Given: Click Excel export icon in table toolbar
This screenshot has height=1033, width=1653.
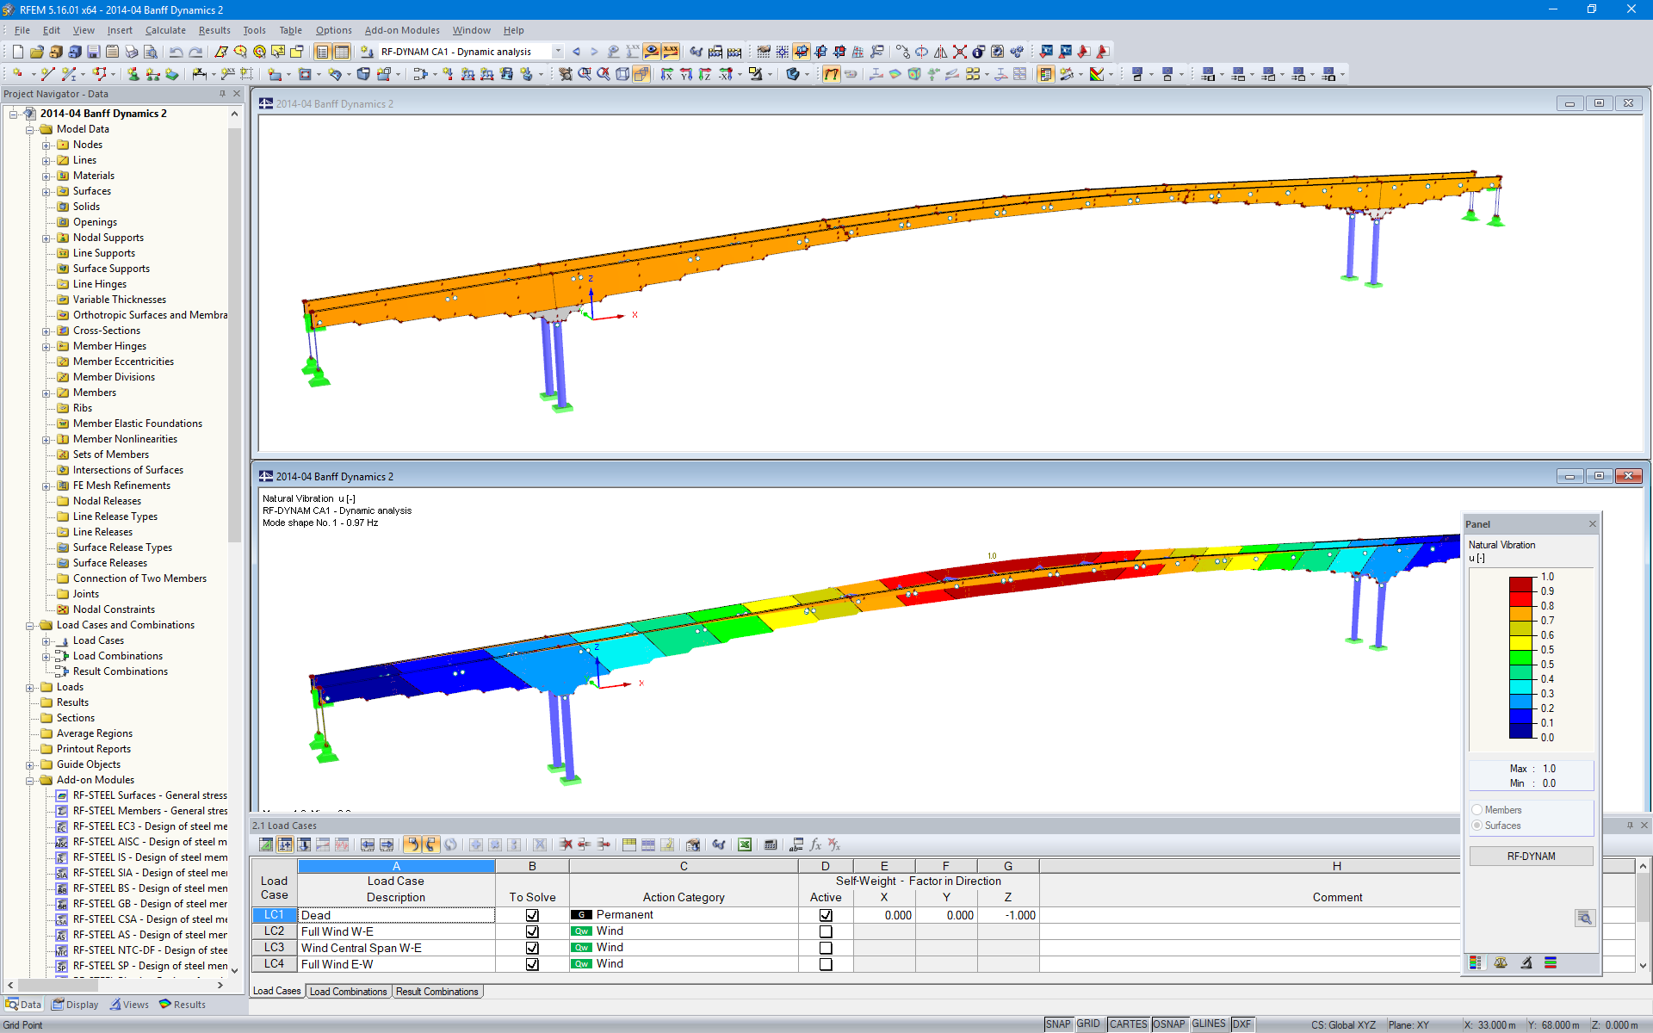Looking at the screenshot, I should [x=745, y=844].
